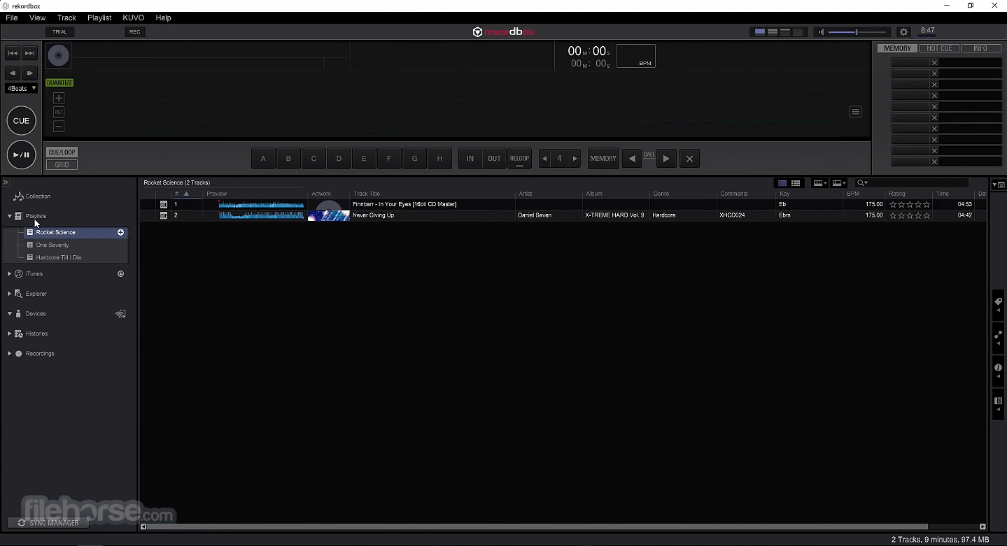Viewport: 1007px width, 546px height.
Task: Decrease the loop beat value of 4
Action: tap(544, 159)
